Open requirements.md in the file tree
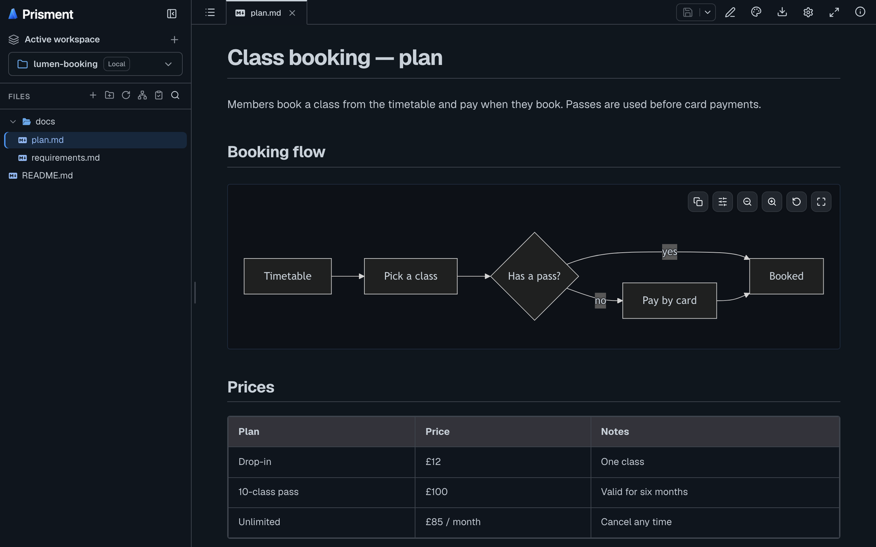The height and width of the screenshot is (547, 876). coord(95,158)
